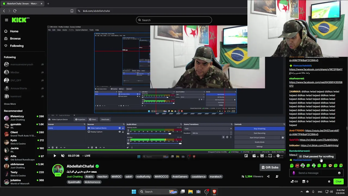348x196 pixels.
Task: Click the address bar URL kick.com/abdellahchafai
Action: pyautogui.click(x=96, y=11)
